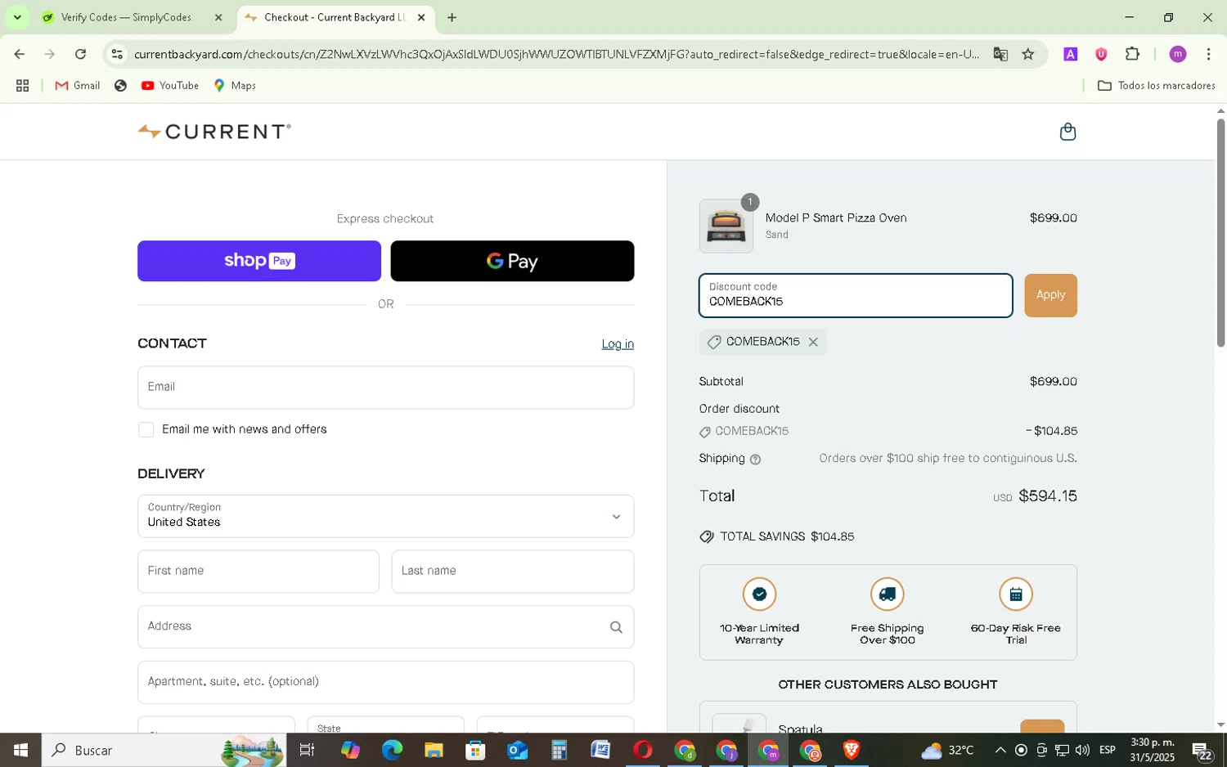Apply the discount code

tap(1050, 295)
